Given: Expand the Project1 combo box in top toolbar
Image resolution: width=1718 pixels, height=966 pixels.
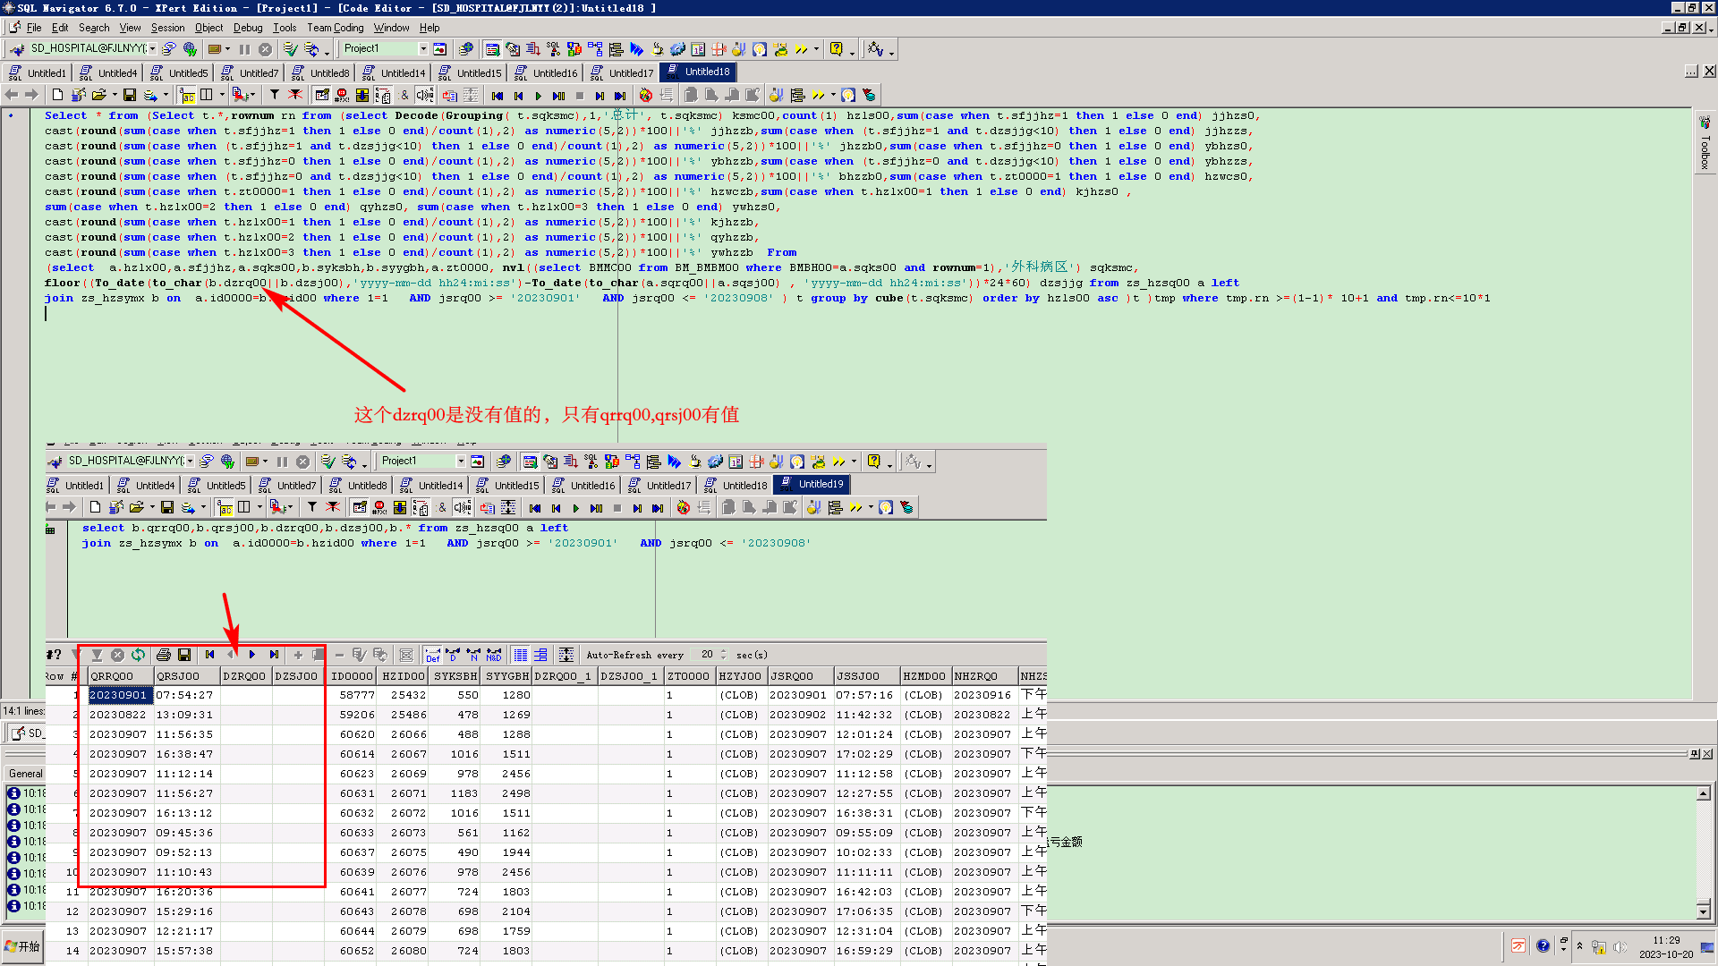Looking at the screenshot, I should click(x=423, y=49).
